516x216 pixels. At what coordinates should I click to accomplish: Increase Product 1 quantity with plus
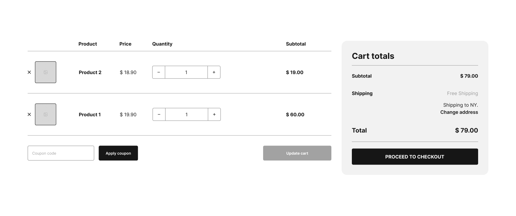pos(214,114)
